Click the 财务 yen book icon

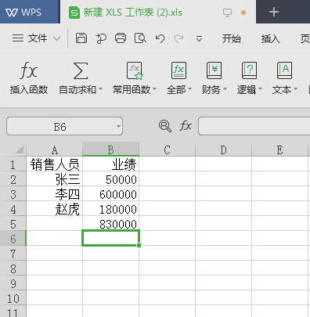pyautogui.click(x=214, y=70)
